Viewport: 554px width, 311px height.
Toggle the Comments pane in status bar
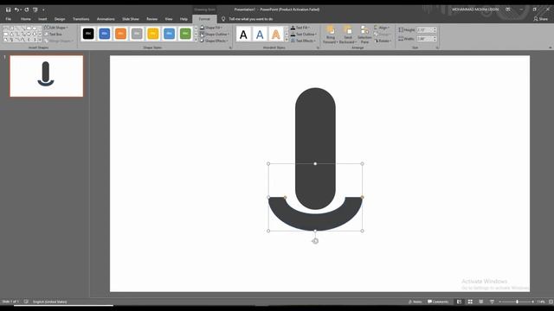(438, 301)
